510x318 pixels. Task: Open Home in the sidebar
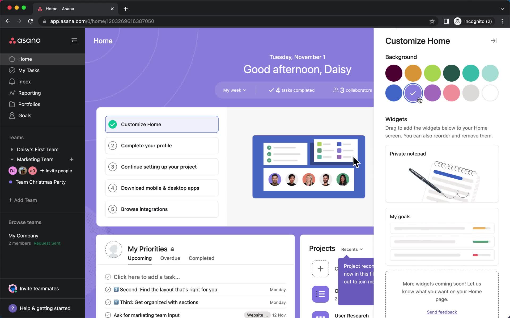(x=42, y=59)
